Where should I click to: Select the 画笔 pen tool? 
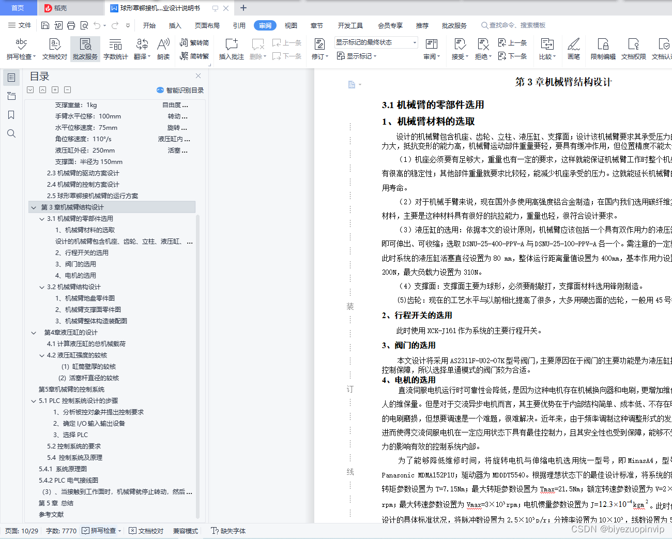point(574,49)
